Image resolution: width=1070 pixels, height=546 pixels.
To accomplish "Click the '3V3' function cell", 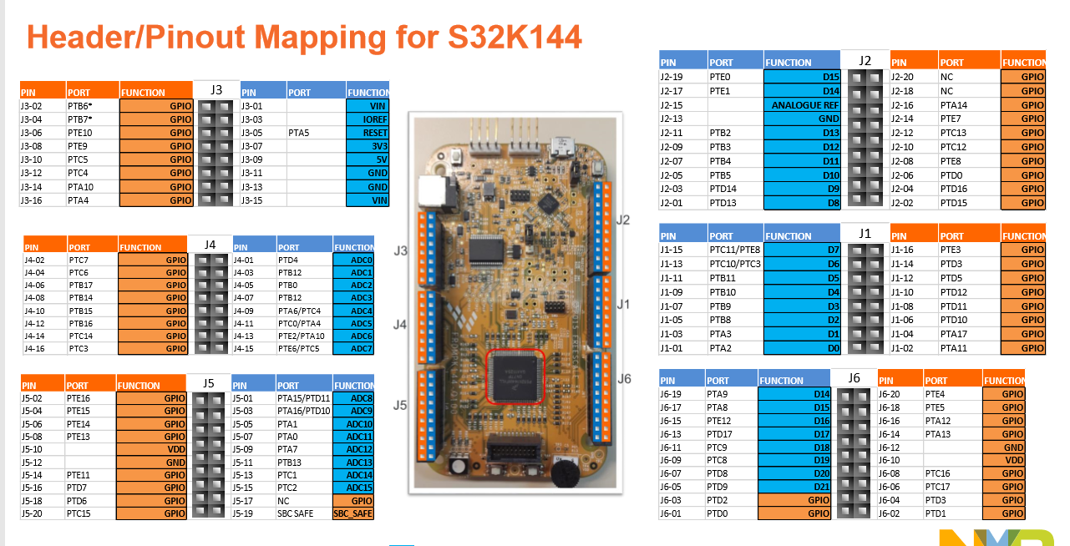I will coord(368,146).
